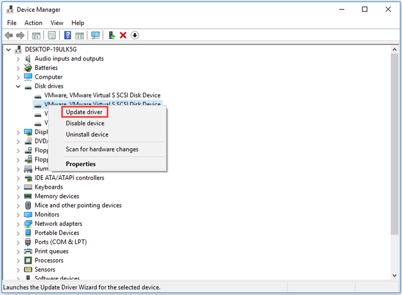Click the Back arrow toolbar icon
This screenshot has height=295, width=402.
click(9, 35)
